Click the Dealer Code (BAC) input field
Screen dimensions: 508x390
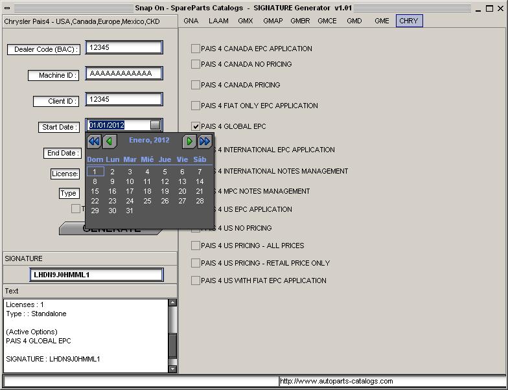pyautogui.click(x=124, y=47)
